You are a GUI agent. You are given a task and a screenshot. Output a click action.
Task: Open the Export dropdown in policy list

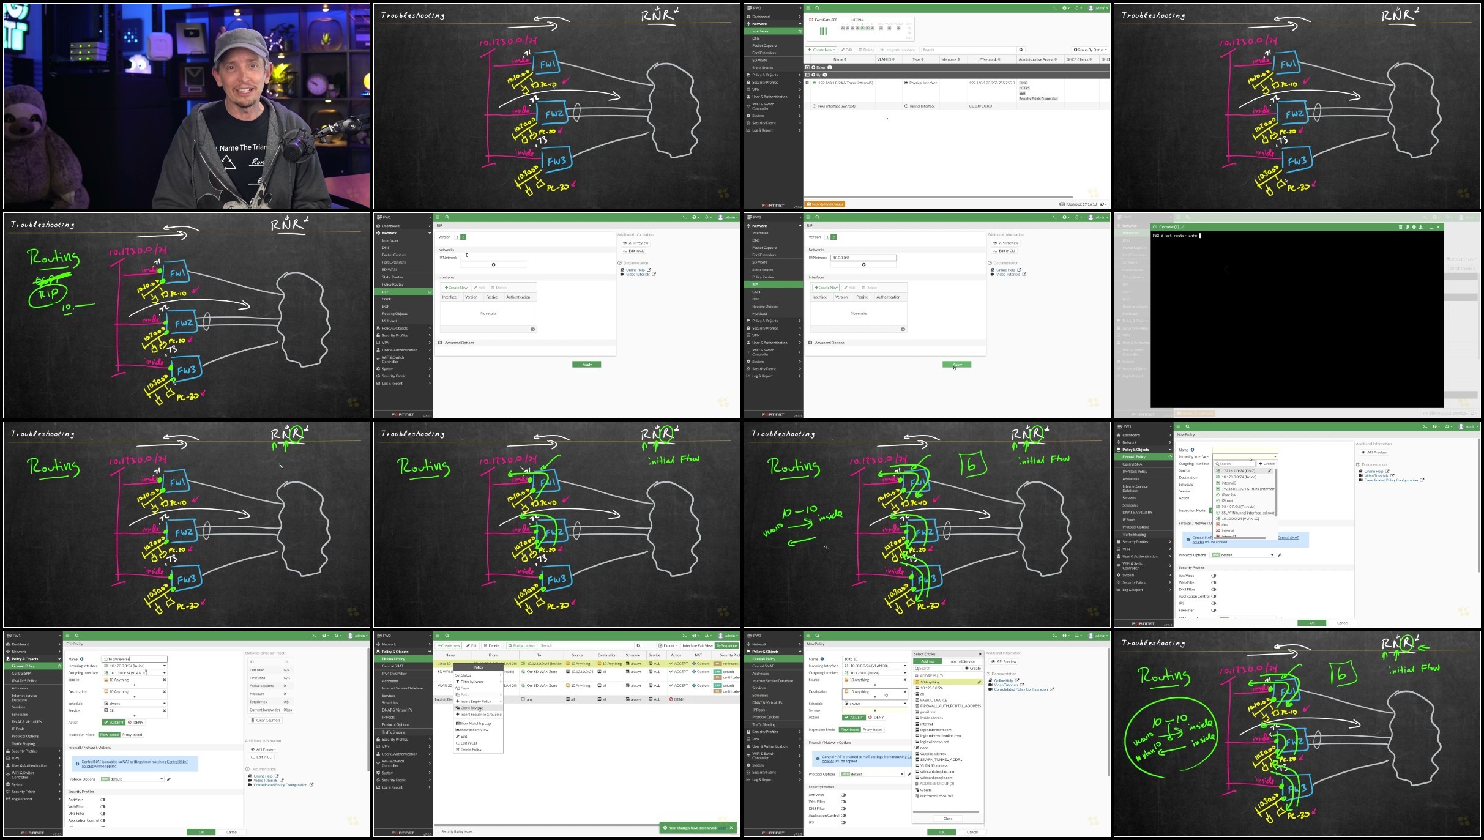click(x=668, y=645)
